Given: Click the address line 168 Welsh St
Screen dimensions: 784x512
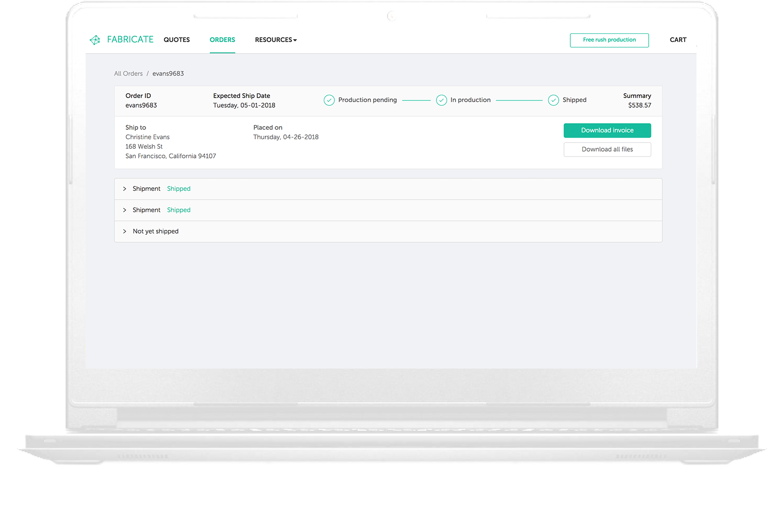Looking at the screenshot, I should pos(144,146).
